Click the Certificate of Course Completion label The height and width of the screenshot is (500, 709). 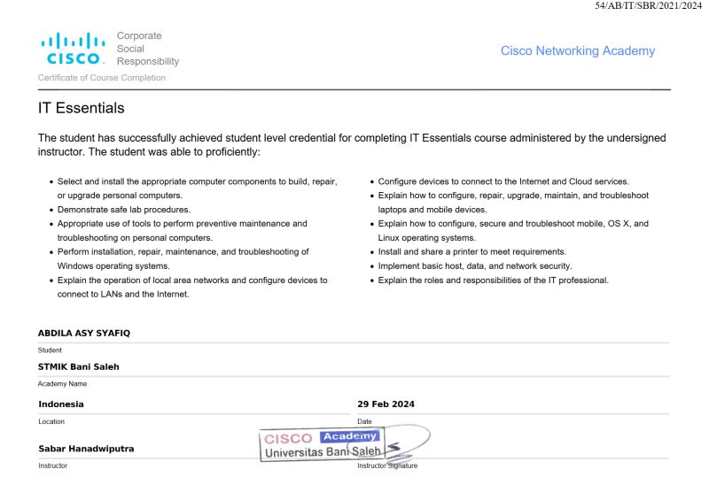(x=102, y=78)
